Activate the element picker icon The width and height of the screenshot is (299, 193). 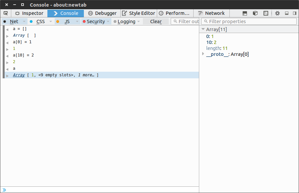(x=6, y=13)
